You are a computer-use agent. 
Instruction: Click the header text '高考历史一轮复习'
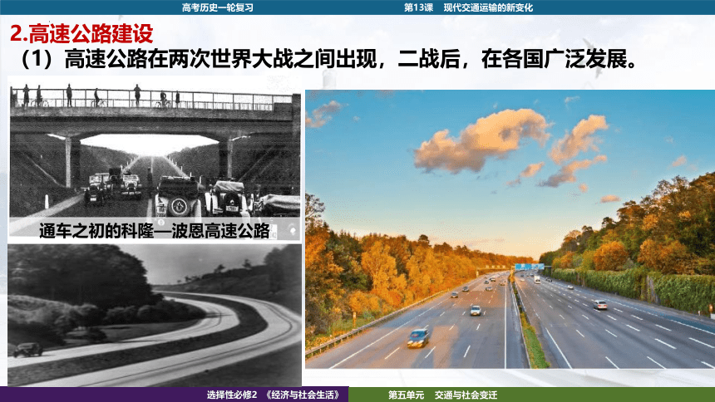coord(218,7)
